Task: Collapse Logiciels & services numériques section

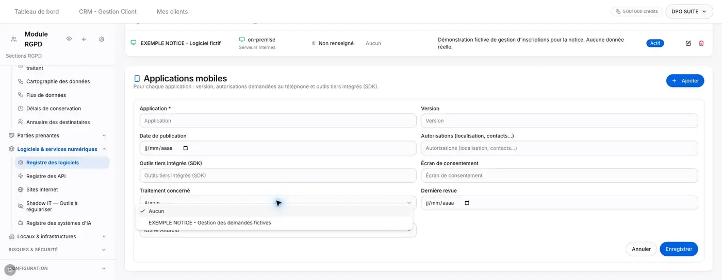Action: pos(104,149)
